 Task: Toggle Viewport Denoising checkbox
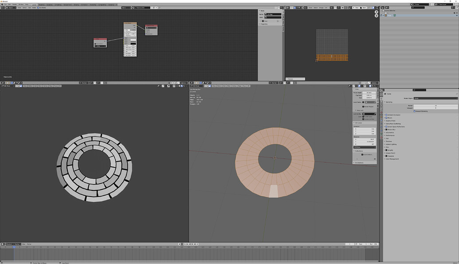415,111
